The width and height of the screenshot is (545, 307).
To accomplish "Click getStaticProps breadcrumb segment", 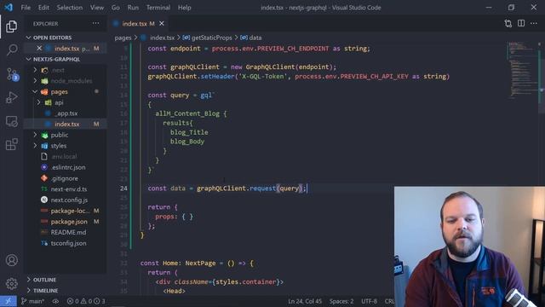I will (x=212, y=38).
